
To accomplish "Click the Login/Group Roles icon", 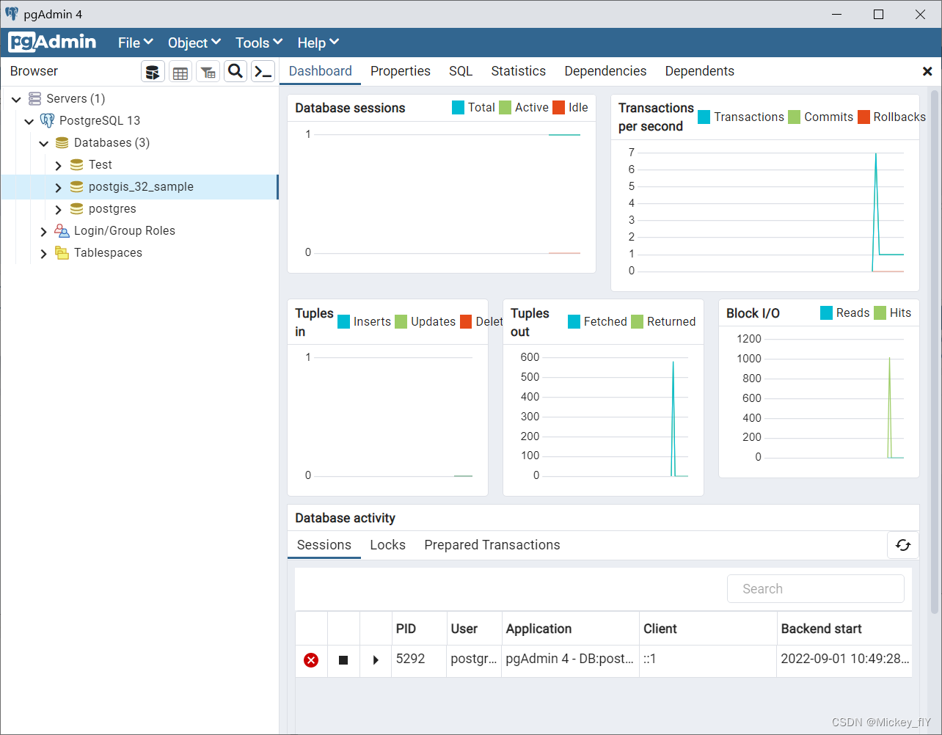I will (62, 230).
